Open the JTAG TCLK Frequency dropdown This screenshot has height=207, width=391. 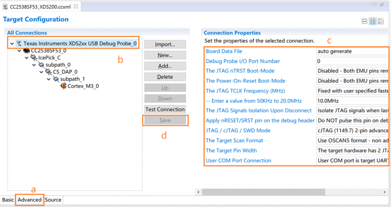pos(352,90)
